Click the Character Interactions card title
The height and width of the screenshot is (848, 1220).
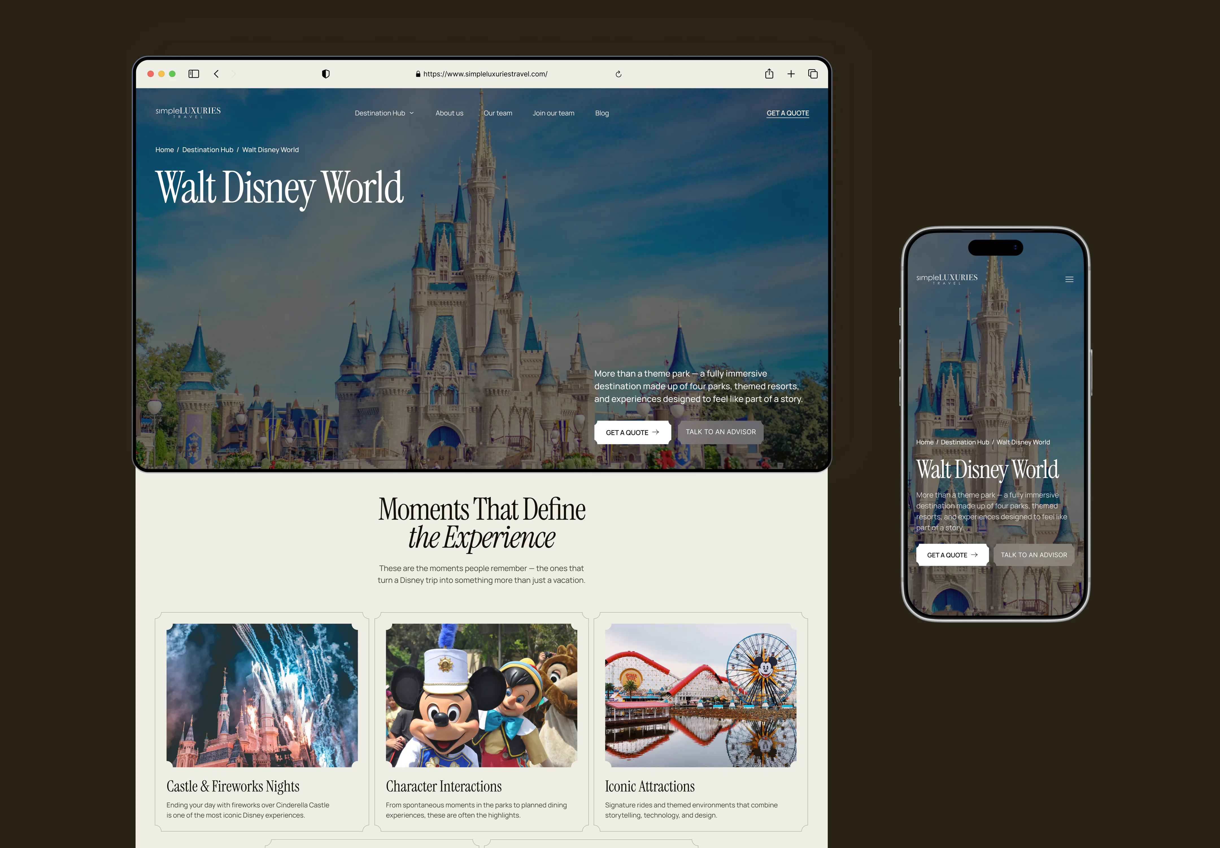coord(444,786)
